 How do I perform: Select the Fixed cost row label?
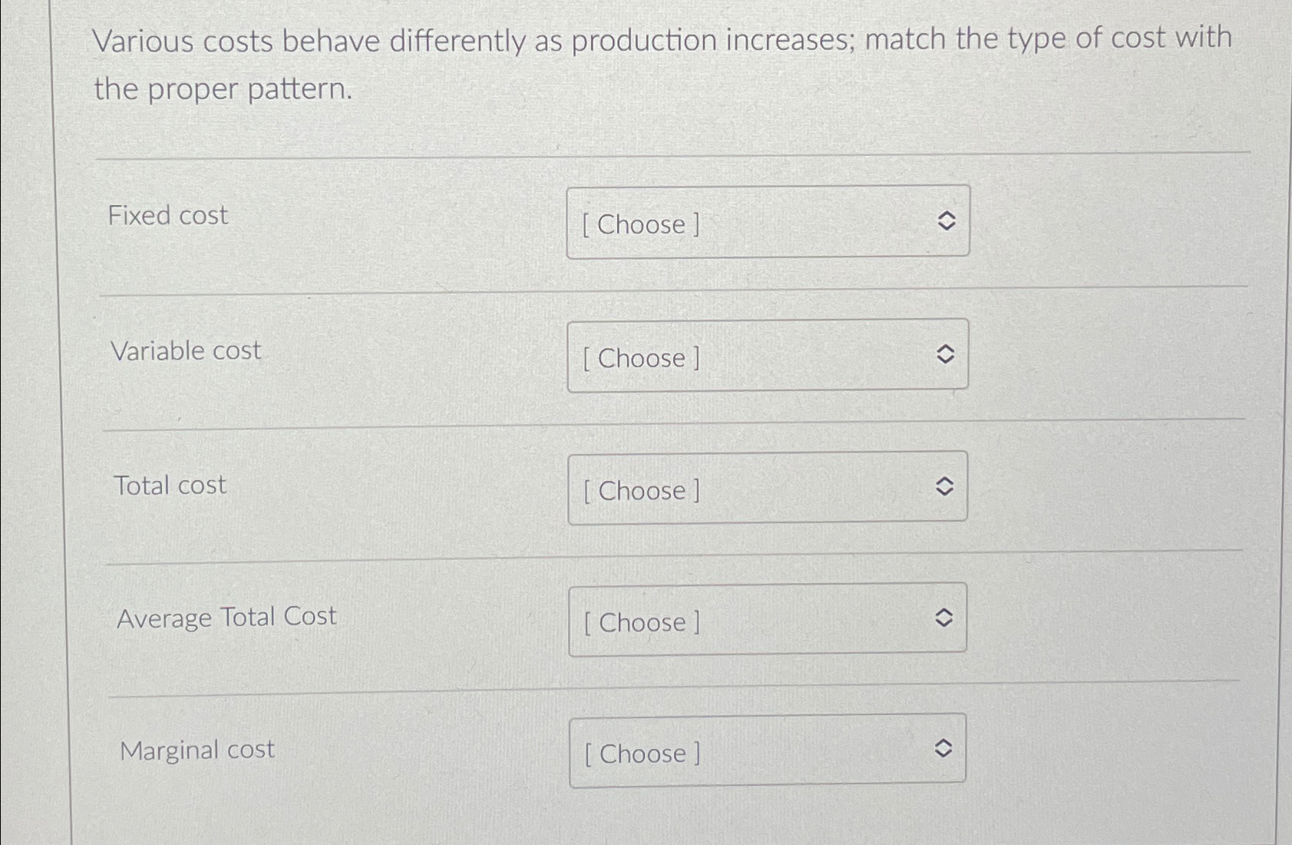170,216
